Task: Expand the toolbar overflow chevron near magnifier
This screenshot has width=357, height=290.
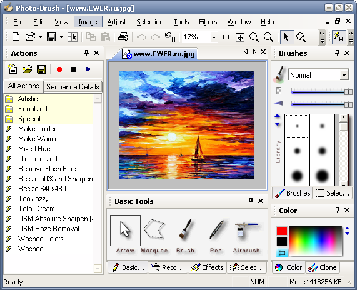Action: click(x=322, y=37)
